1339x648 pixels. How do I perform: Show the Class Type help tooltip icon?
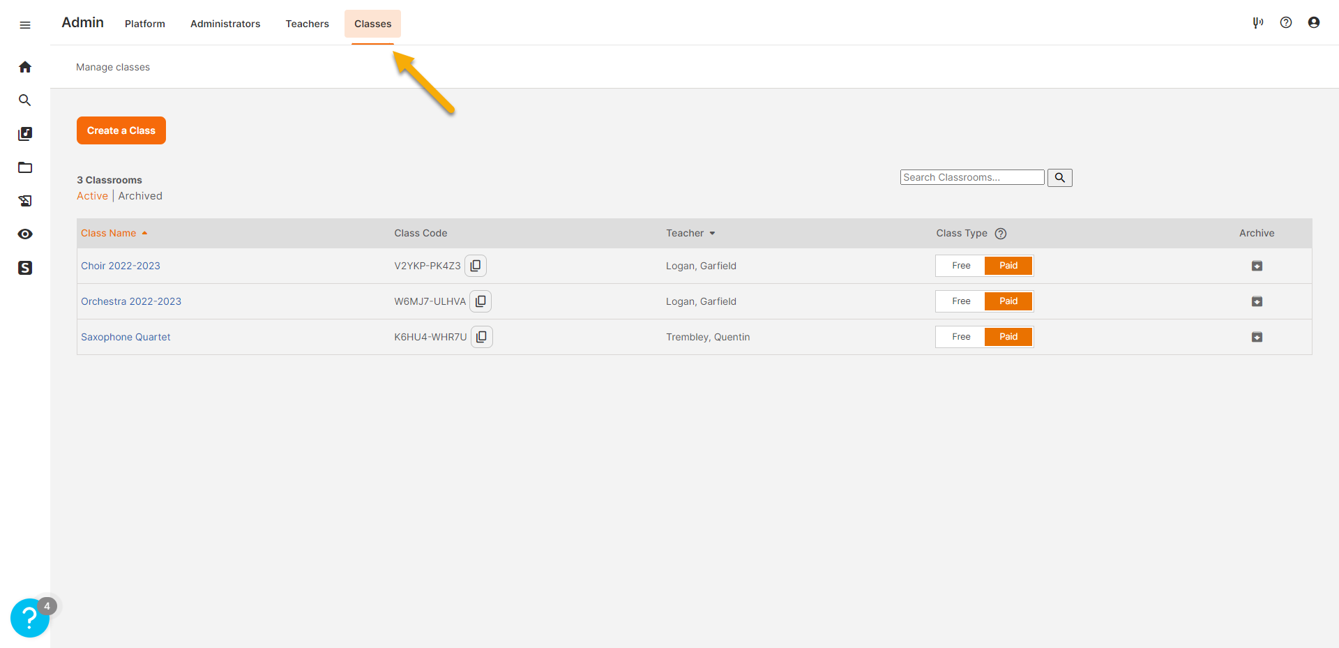tap(1001, 234)
